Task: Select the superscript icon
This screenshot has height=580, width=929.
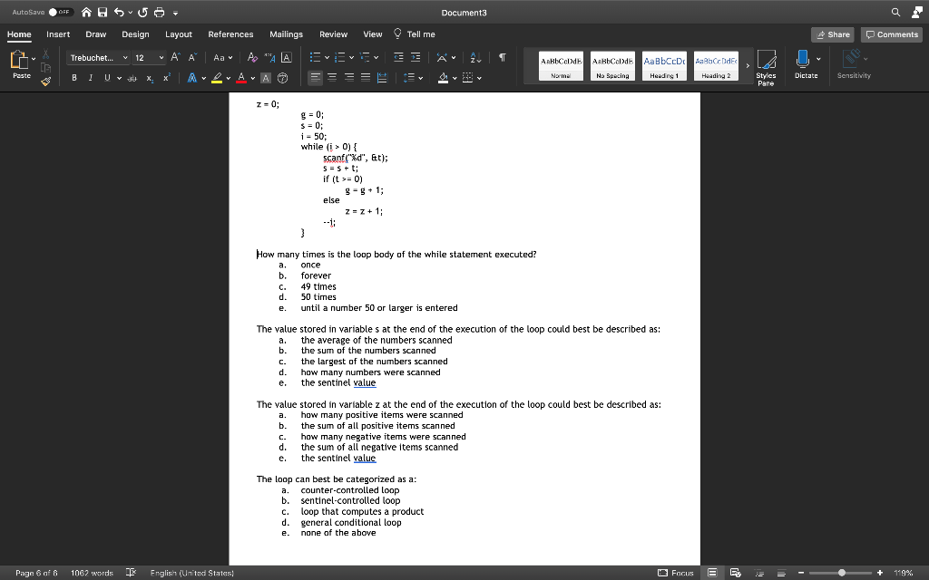Action: point(166,77)
